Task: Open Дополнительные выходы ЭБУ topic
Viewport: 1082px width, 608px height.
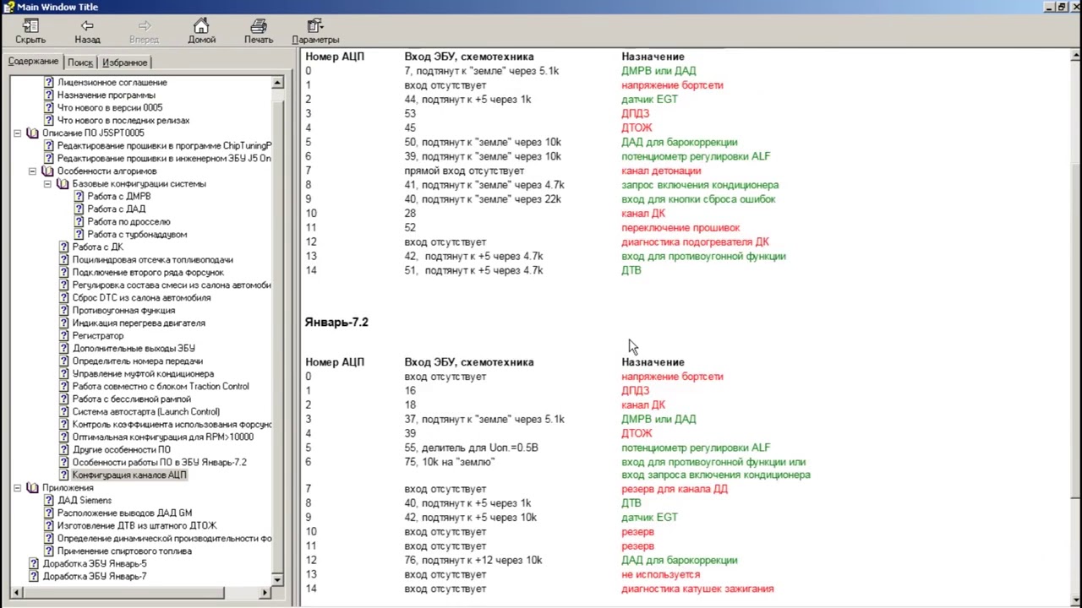Action: [x=134, y=349]
